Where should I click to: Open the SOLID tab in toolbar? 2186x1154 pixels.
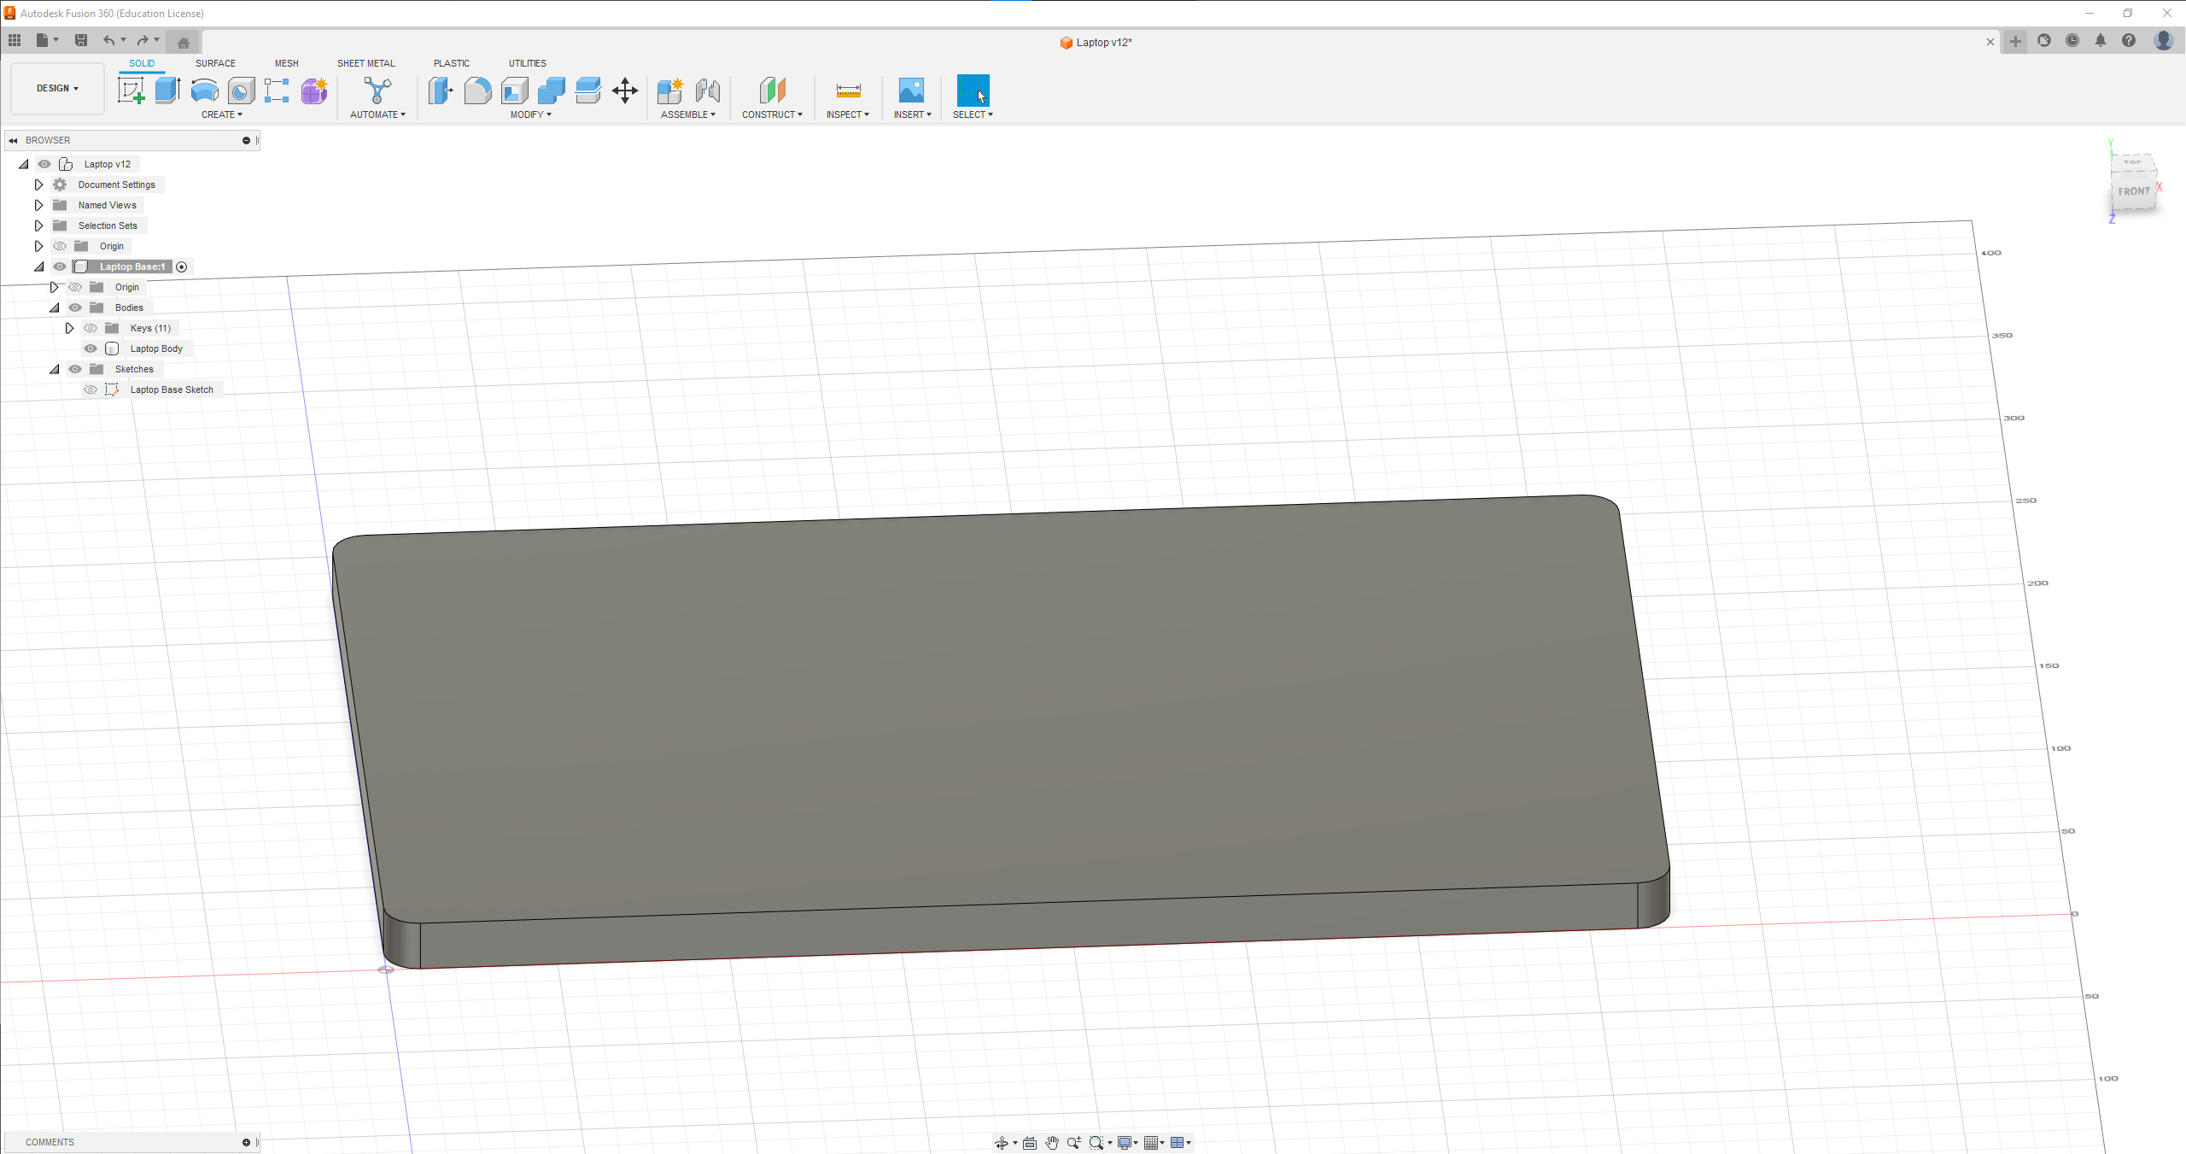click(x=142, y=63)
